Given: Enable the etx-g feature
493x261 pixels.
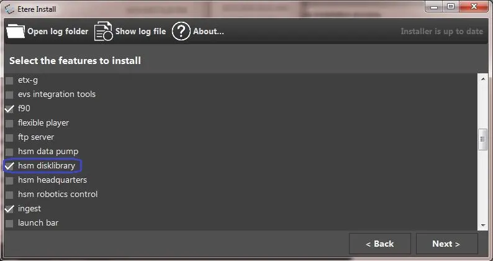Looking at the screenshot, I should pyautogui.click(x=9, y=81).
